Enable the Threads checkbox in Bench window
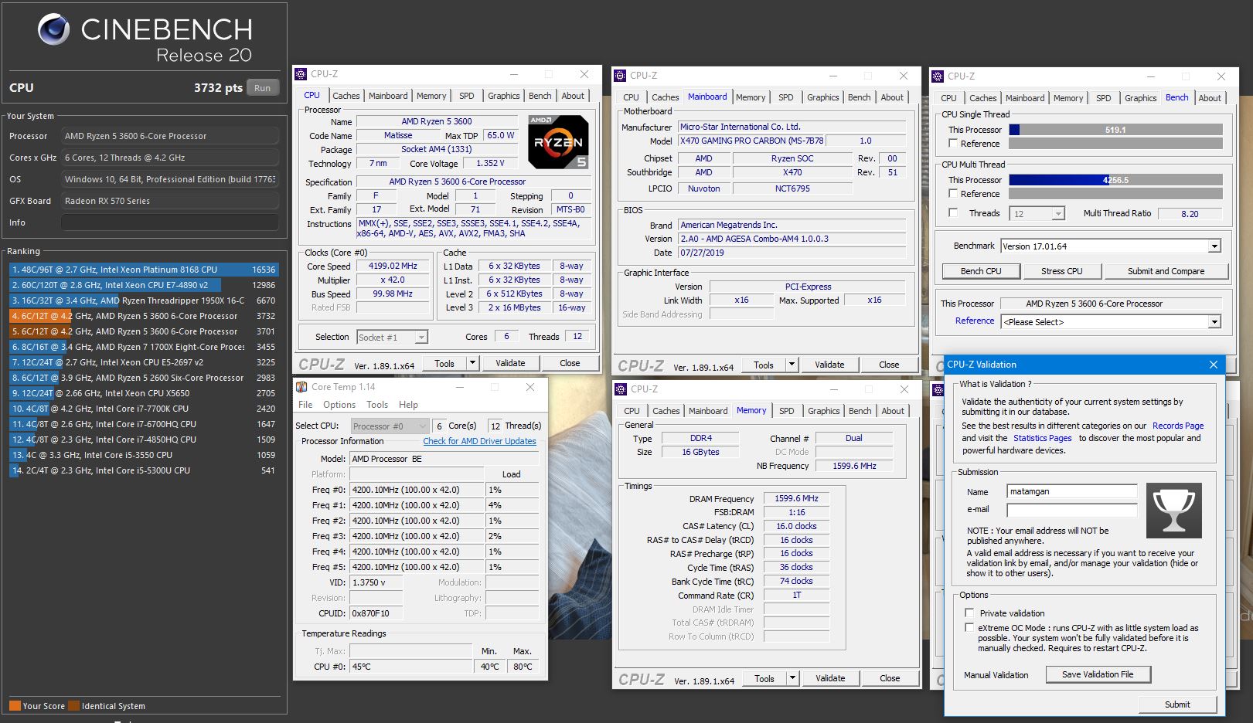The height and width of the screenshot is (723, 1253). 953,213
